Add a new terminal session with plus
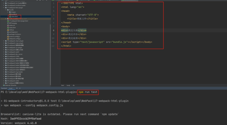Image resolution: width=227 pixels, height=125 pixels. click(17, 88)
